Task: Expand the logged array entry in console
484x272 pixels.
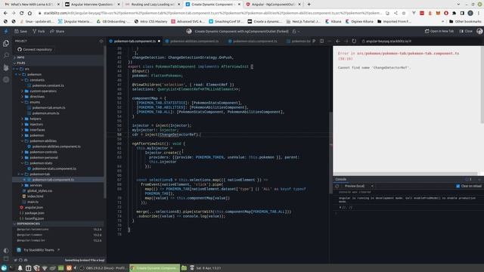Action: [340, 207]
